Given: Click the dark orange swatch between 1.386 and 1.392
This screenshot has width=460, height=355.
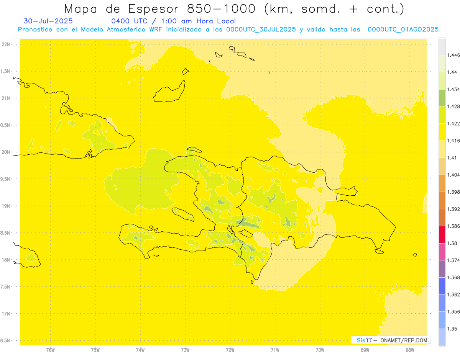Looking at the screenshot, I should point(442,218).
